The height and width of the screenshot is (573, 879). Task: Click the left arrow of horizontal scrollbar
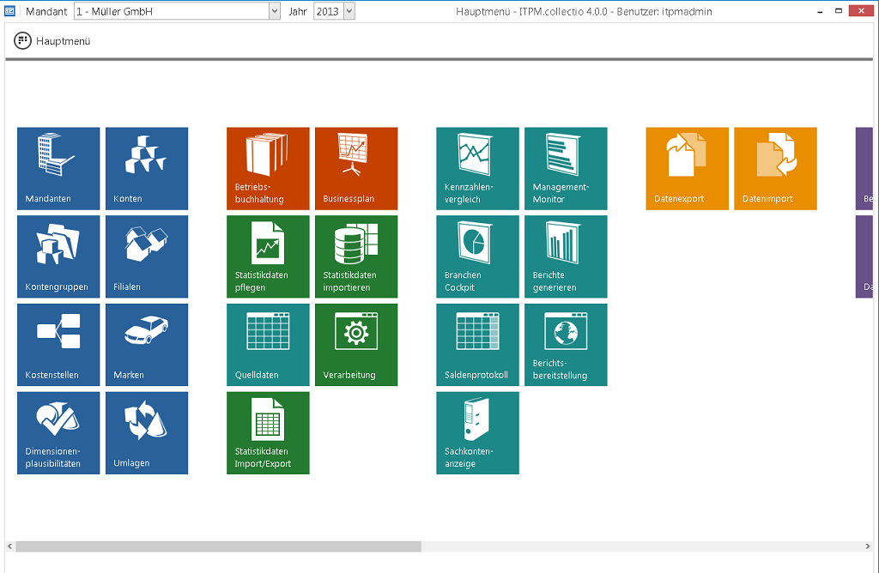point(10,546)
